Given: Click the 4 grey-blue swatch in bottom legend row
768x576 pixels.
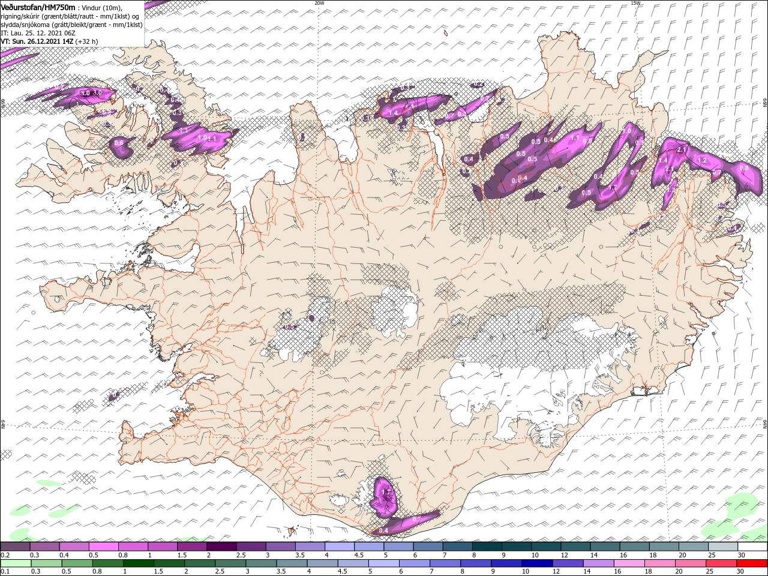Looking at the screenshot, I should point(322,563).
